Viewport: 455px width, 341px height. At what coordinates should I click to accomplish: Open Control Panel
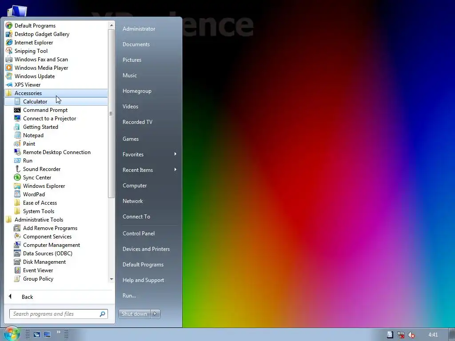click(x=149, y=234)
